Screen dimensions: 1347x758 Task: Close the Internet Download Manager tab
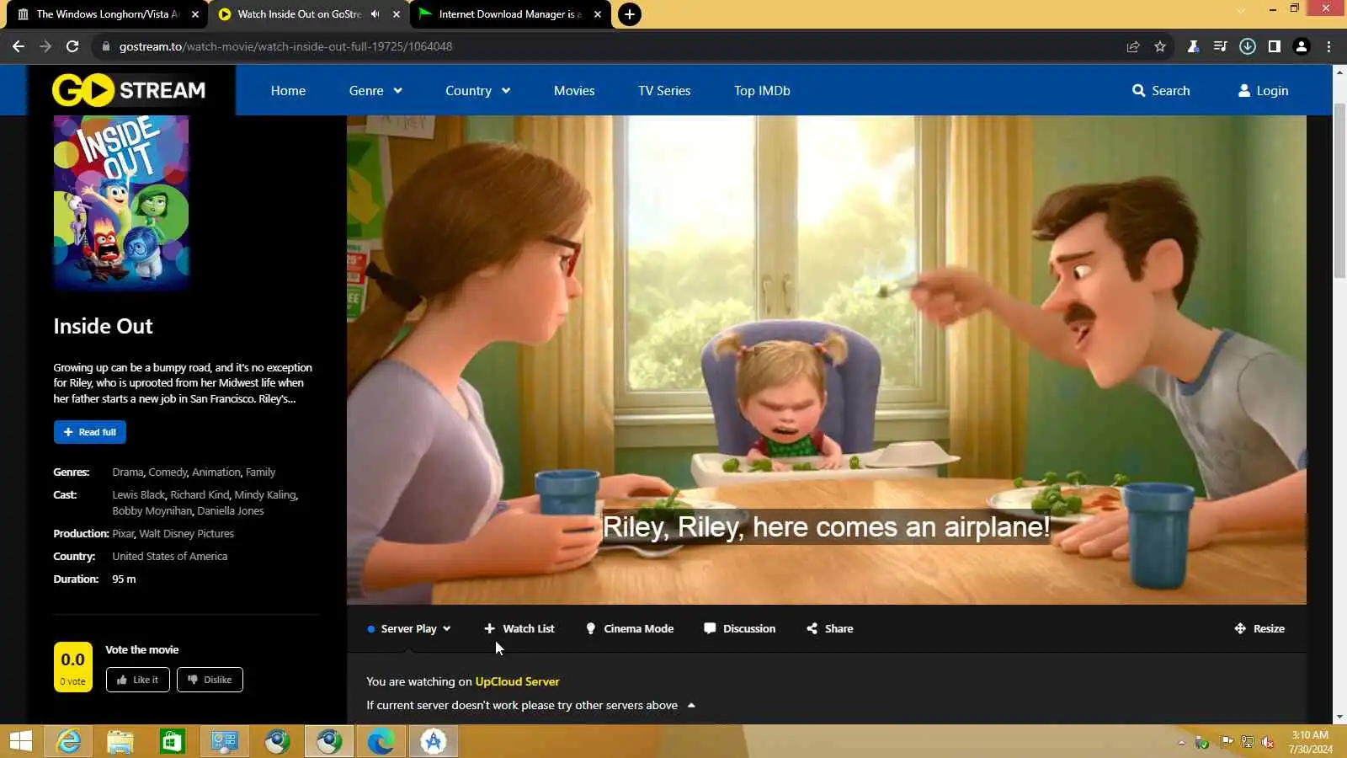pos(598,14)
